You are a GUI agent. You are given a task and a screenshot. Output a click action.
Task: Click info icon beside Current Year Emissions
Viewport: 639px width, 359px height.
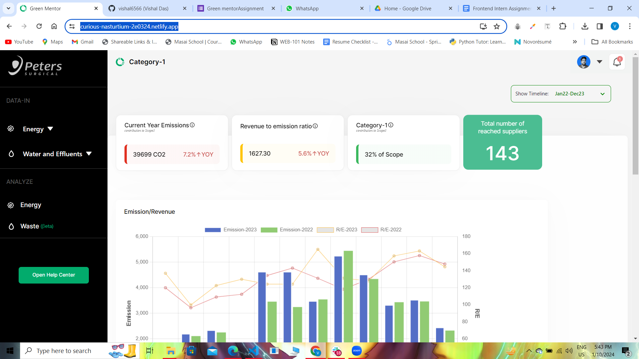point(192,125)
